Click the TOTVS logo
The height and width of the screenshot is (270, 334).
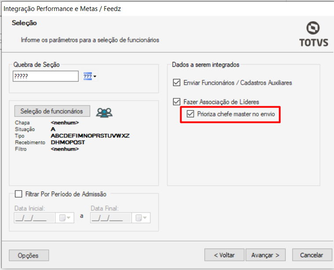[313, 34]
